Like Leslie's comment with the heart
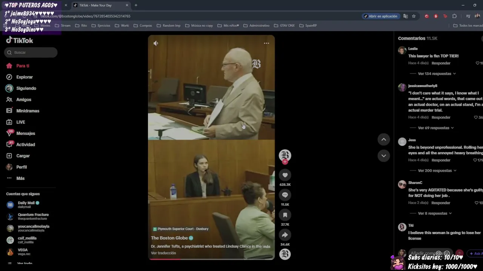The image size is (483, 271). pos(477,63)
